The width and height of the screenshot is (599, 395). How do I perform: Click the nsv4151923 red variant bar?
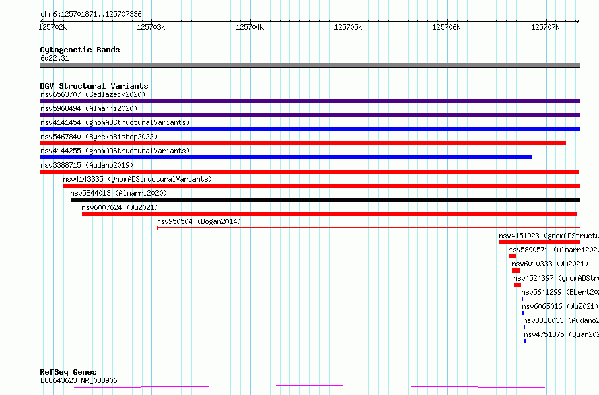(540, 242)
